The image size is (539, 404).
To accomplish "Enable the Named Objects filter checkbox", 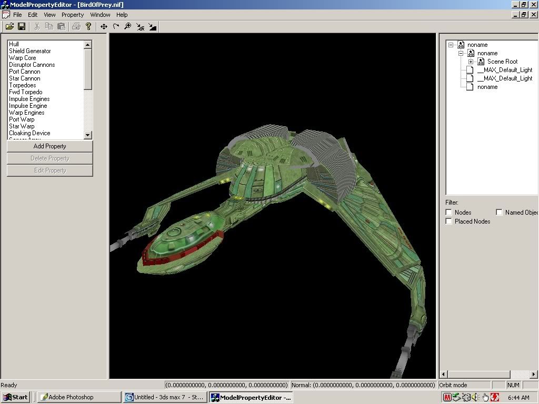I will coord(499,213).
